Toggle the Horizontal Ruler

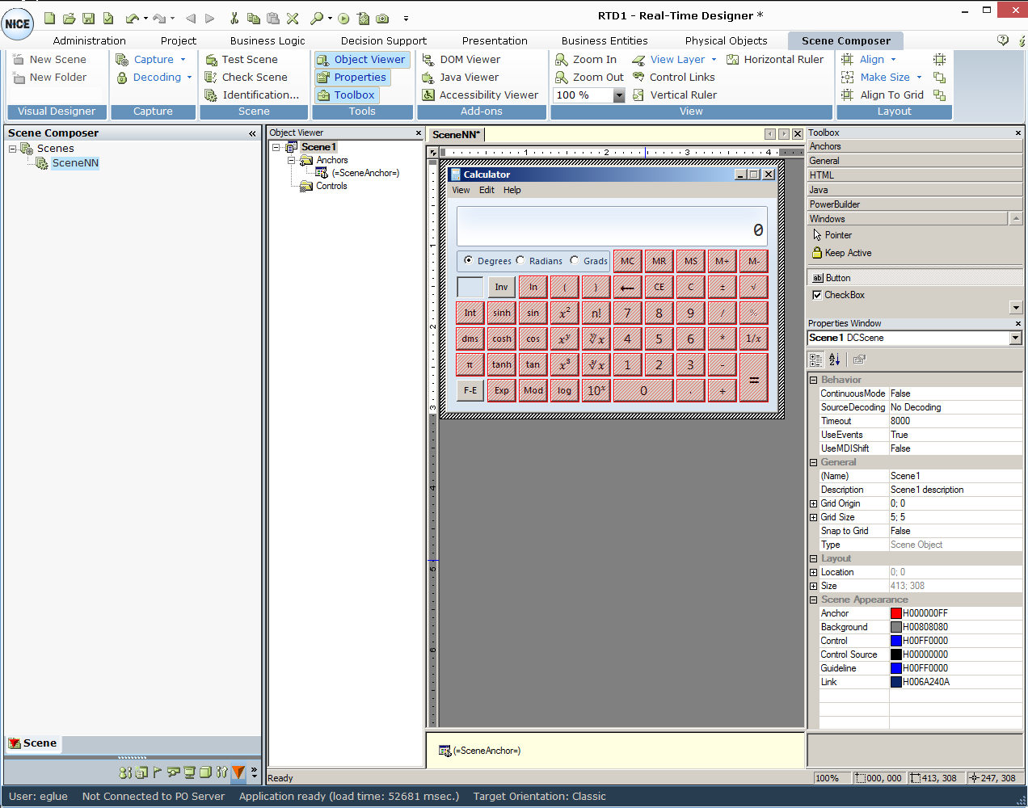point(775,59)
